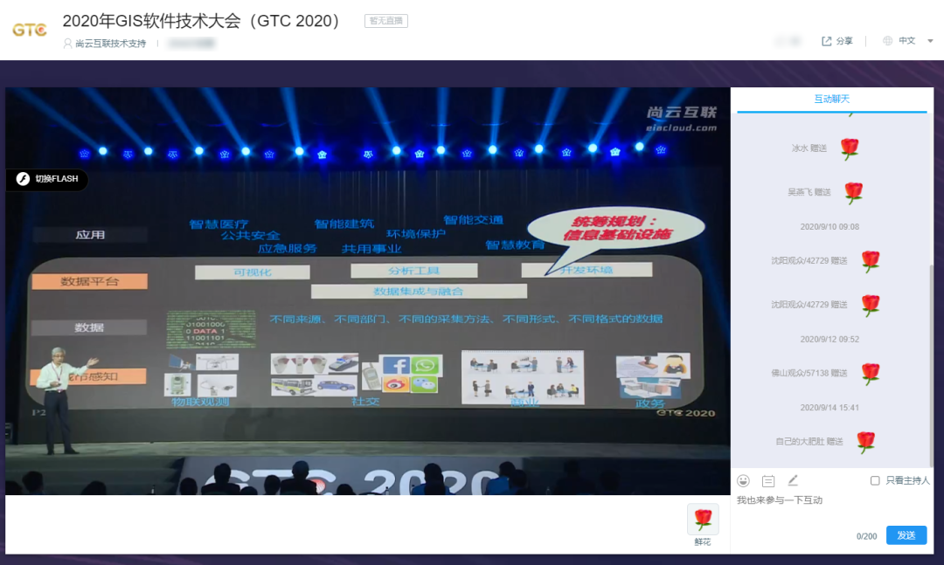The image size is (944, 565).
Task: Click the GTC logo in the header
Action: (30, 29)
